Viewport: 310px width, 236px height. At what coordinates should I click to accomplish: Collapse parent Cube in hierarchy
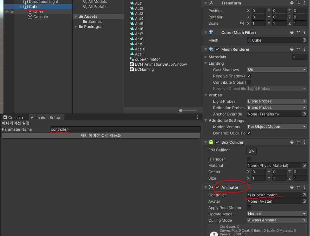pyautogui.click(x=21, y=7)
